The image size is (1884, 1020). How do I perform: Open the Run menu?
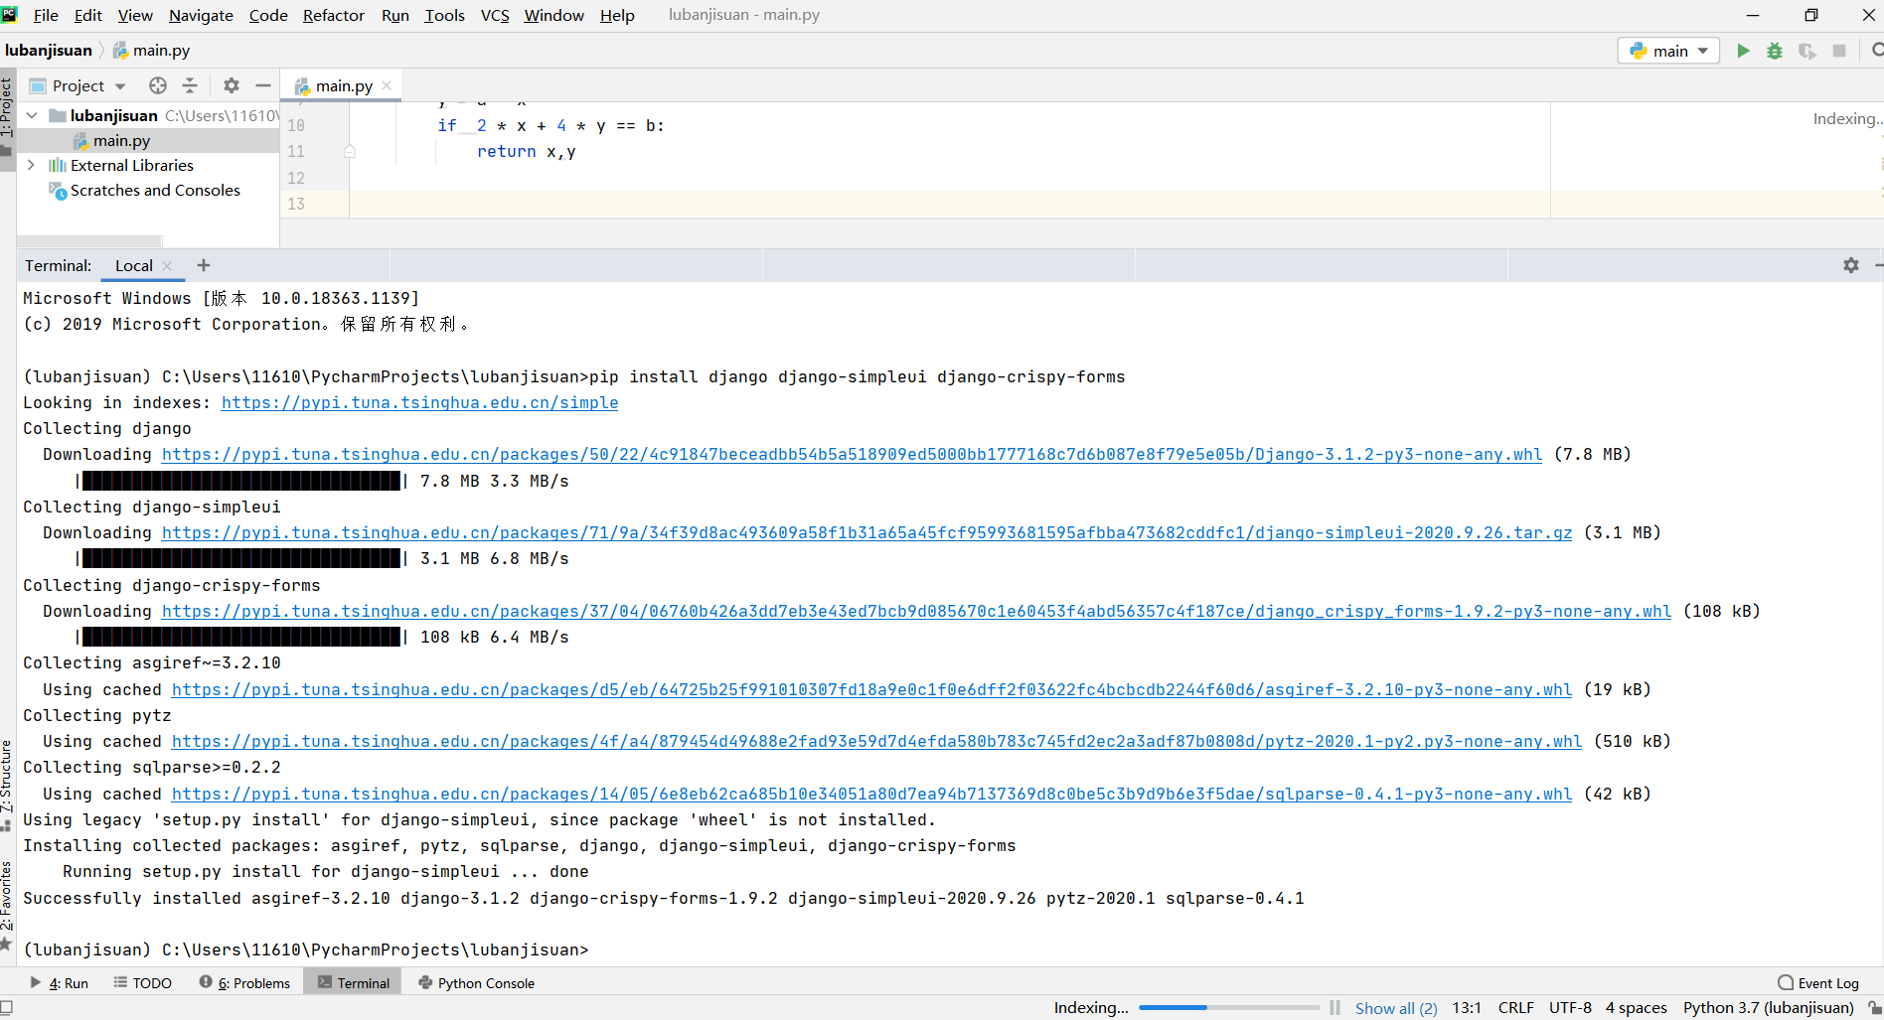395,15
